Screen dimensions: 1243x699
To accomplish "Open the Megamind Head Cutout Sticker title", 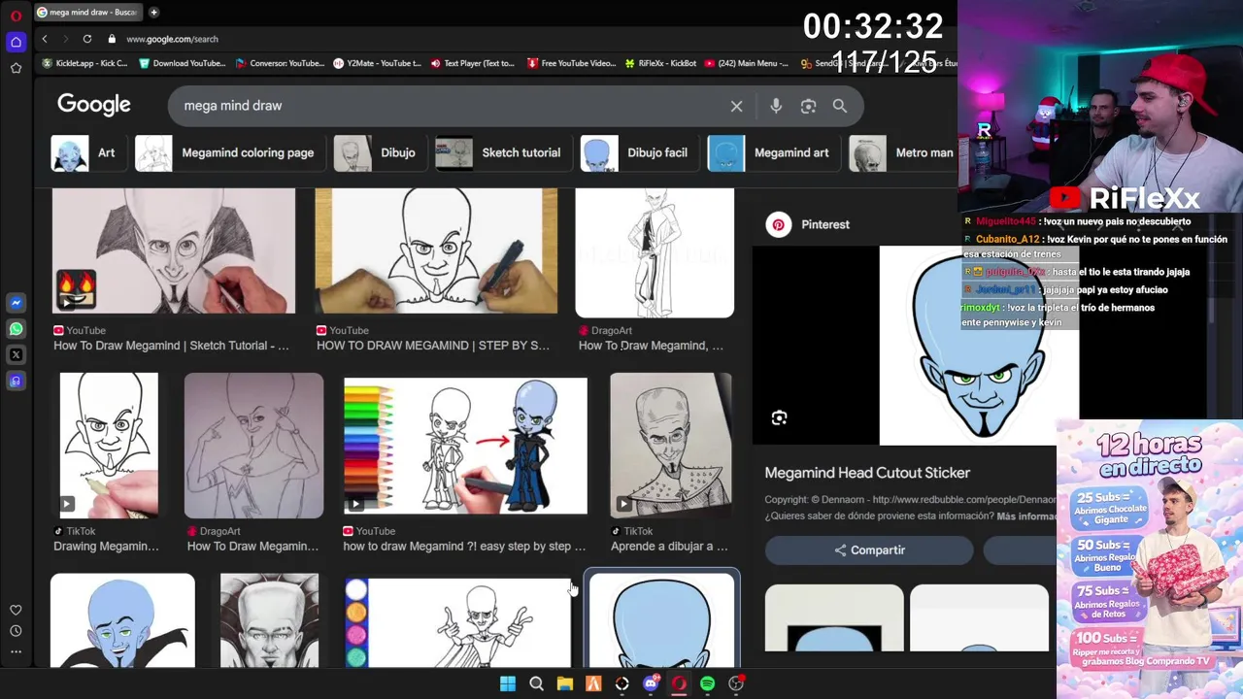I will (867, 473).
